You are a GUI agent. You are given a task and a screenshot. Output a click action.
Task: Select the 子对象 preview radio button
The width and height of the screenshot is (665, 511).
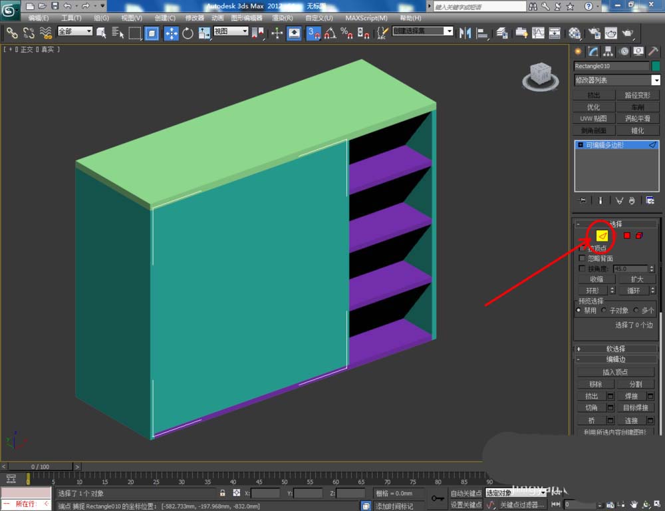pos(604,310)
